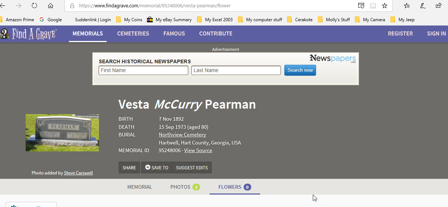Open the Molly's Stuff bookmark folder

(x=334, y=20)
